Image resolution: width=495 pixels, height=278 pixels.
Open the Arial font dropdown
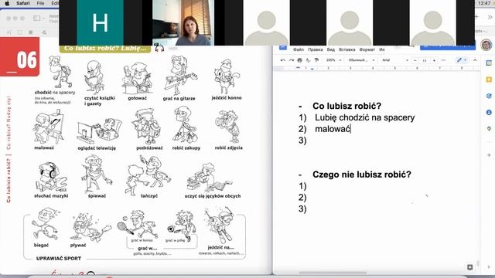coord(395,60)
